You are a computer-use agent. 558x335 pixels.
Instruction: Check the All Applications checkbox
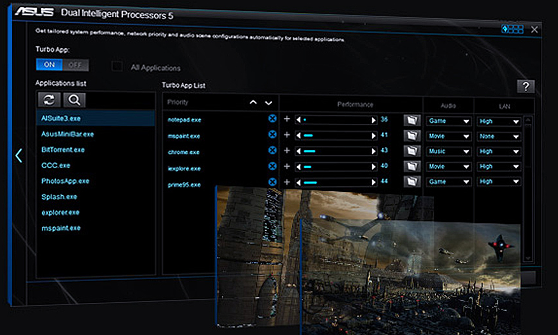pyautogui.click(x=117, y=67)
